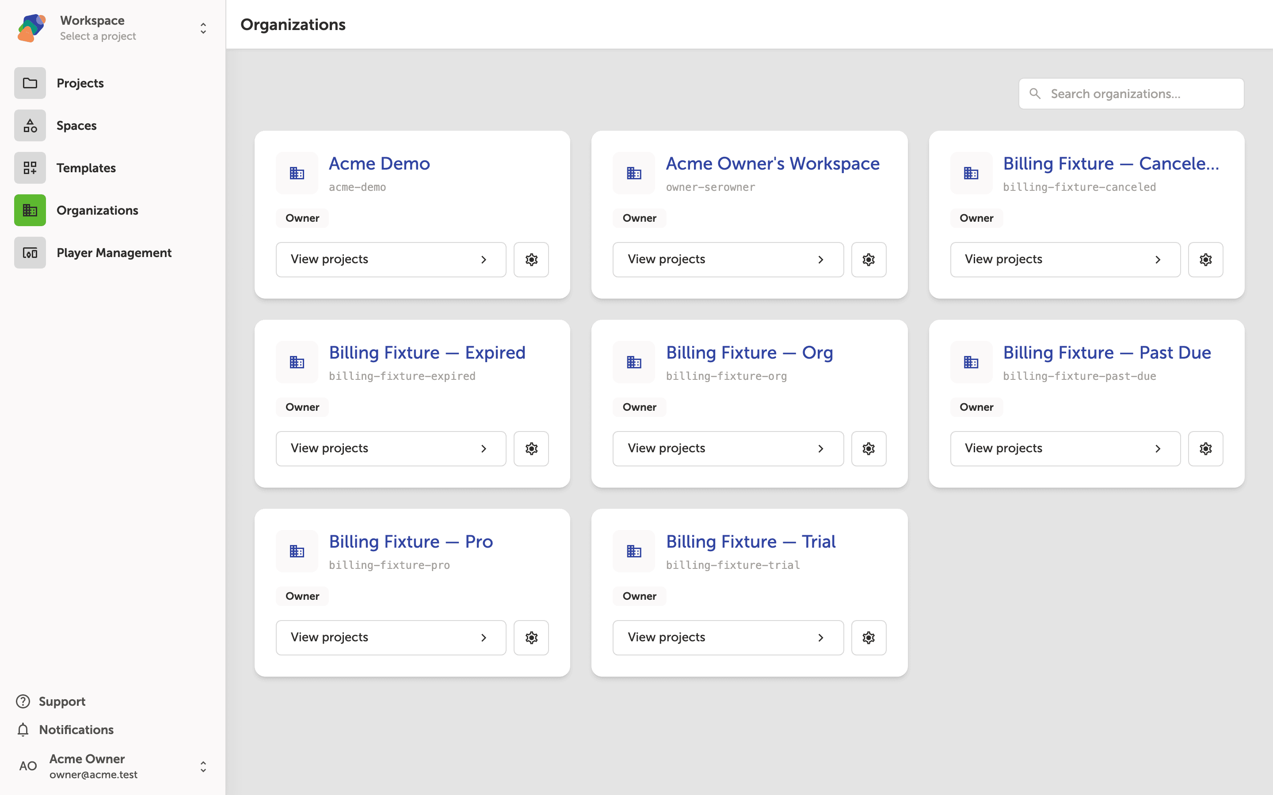The height and width of the screenshot is (795, 1273).
Task: View projects for Billing Fixture — Trial
Action: tap(728, 637)
